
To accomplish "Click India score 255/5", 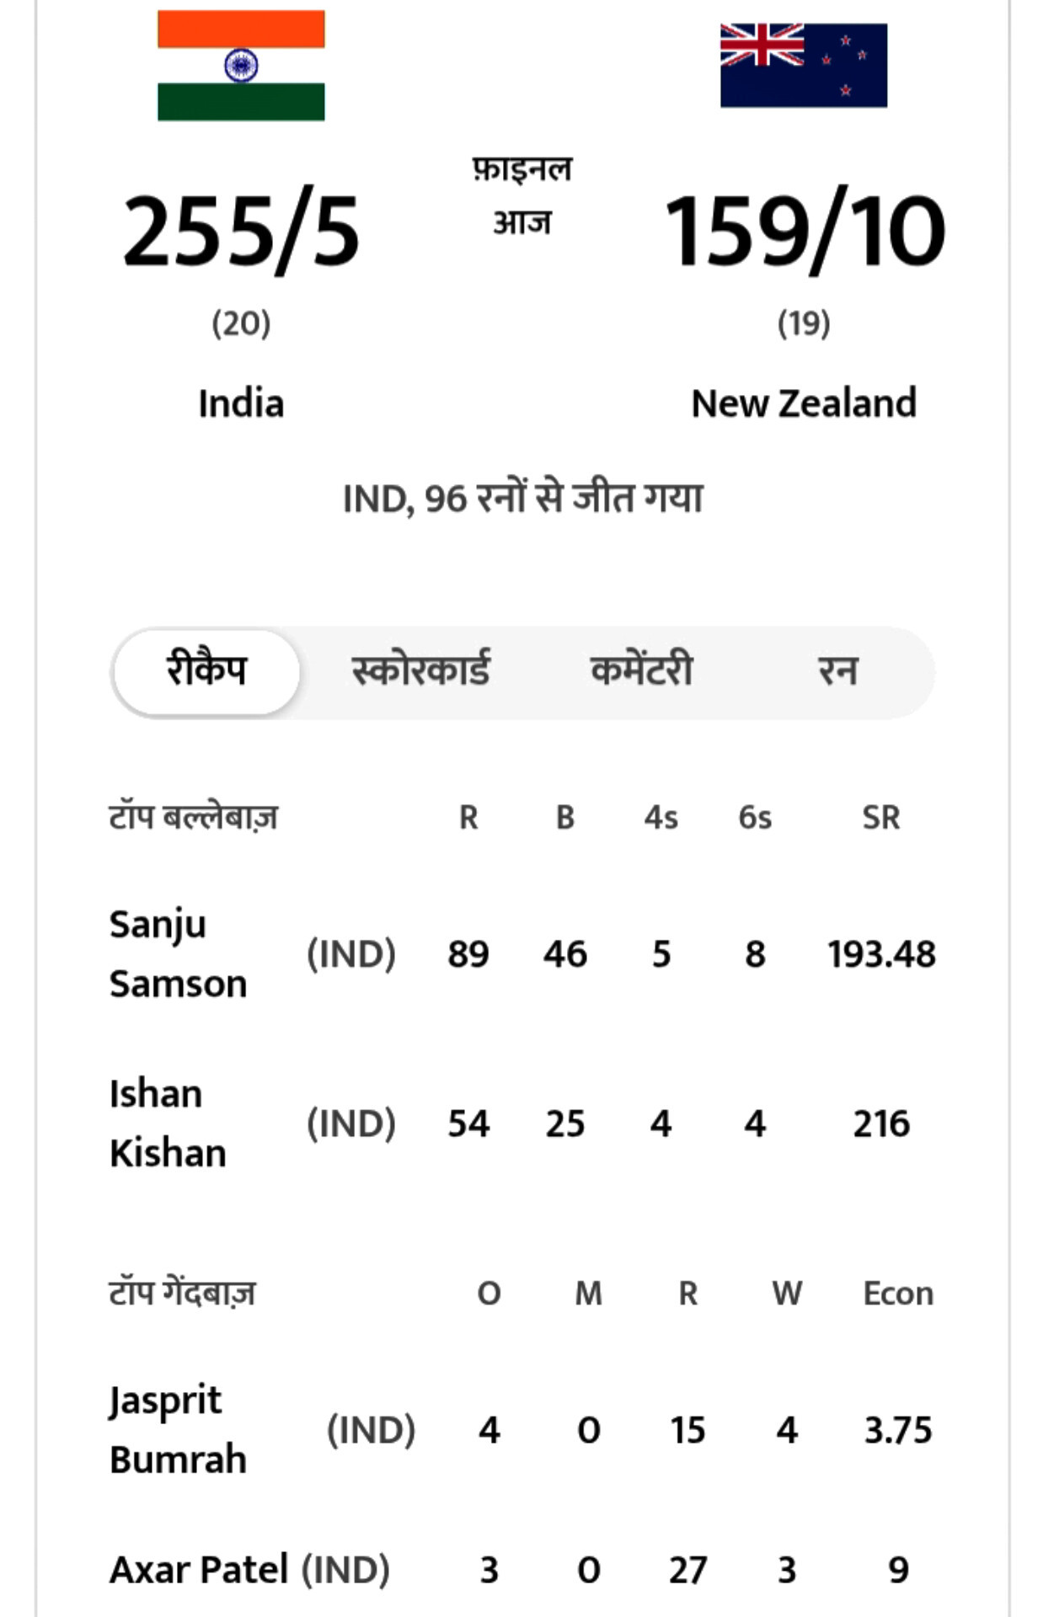I will (x=241, y=231).
